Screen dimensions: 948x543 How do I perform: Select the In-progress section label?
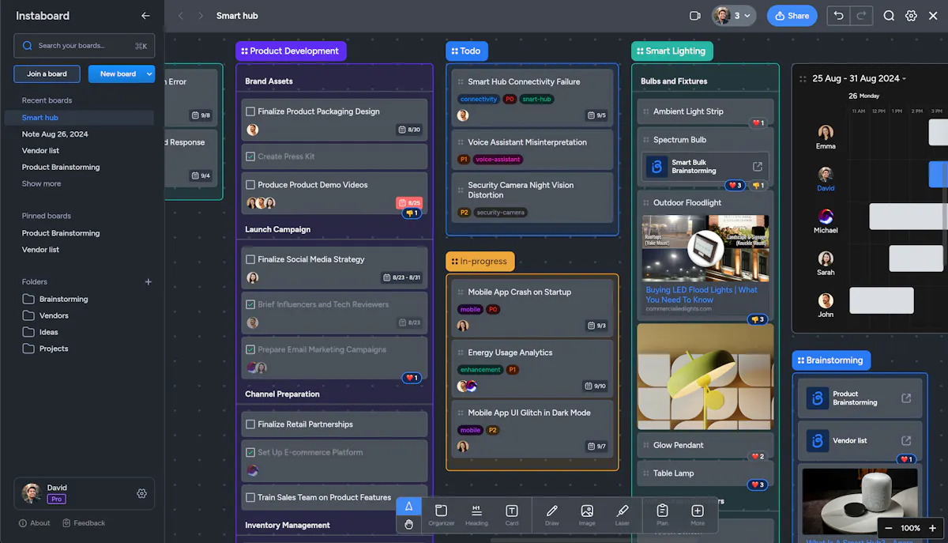[480, 262]
